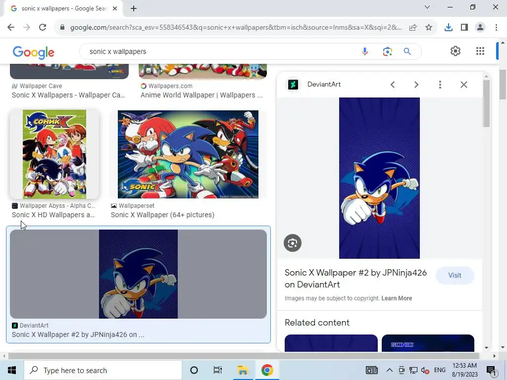
Task: Open the Learn More copyright link
Action: click(x=397, y=298)
